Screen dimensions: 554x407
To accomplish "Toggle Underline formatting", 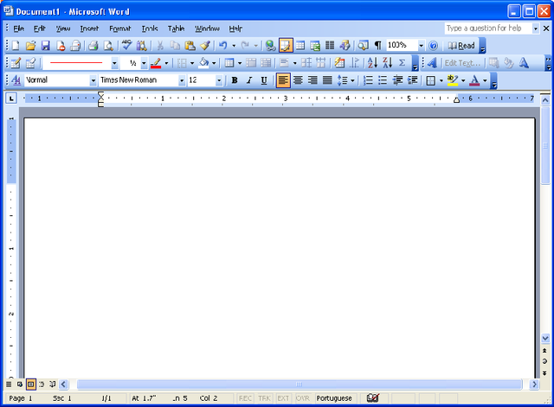I will point(264,80).
